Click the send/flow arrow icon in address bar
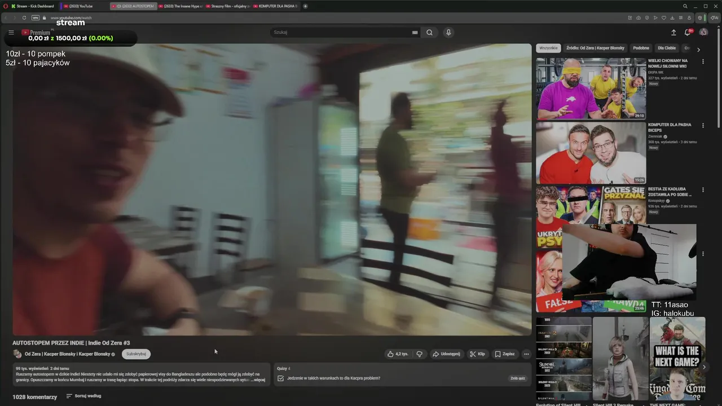The height and width of the screenshot is (406, 722). click(x=655, y=17)
